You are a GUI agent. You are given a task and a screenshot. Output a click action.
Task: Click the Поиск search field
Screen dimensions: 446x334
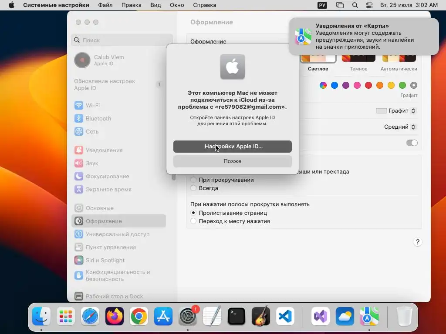click(x=122, y=40)
